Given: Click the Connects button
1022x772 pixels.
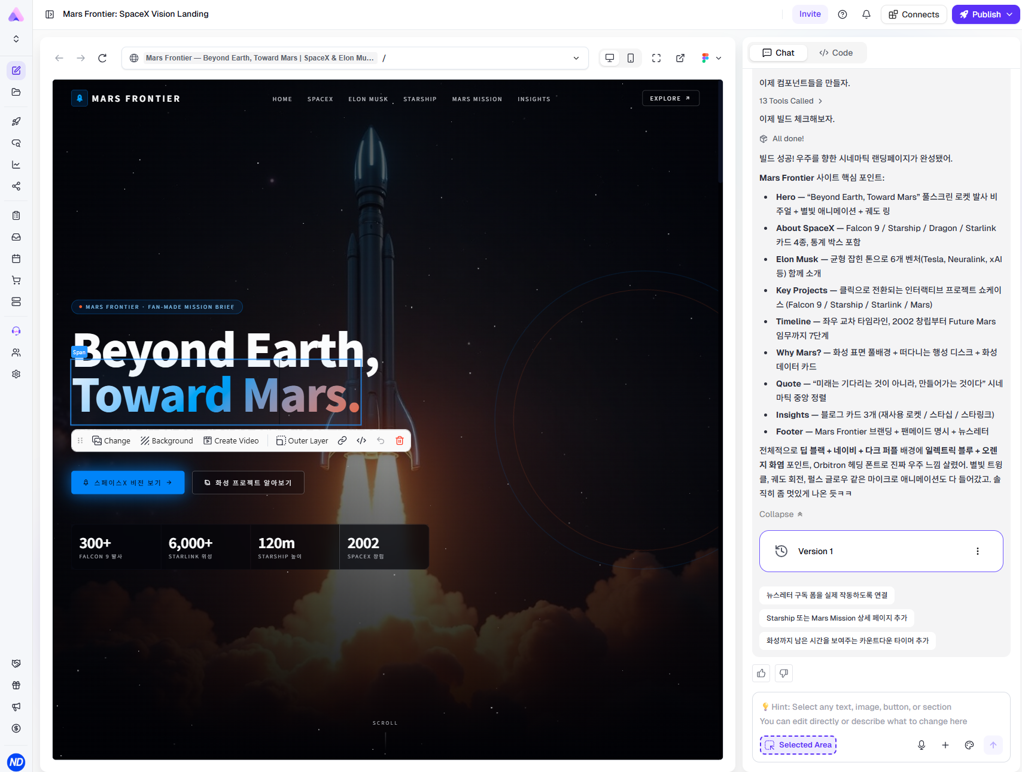Looking at the screenshot, I should (x=914, y=14).
